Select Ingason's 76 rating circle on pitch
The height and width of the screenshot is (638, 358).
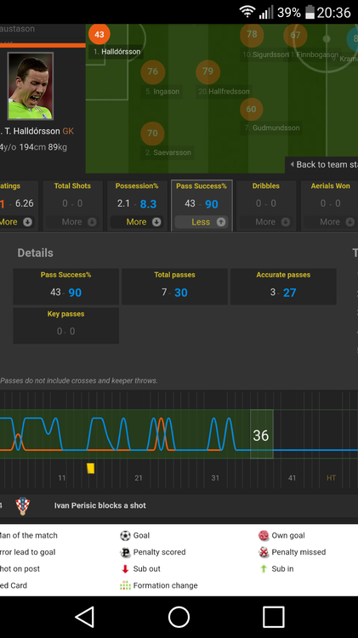pos(152,71)
